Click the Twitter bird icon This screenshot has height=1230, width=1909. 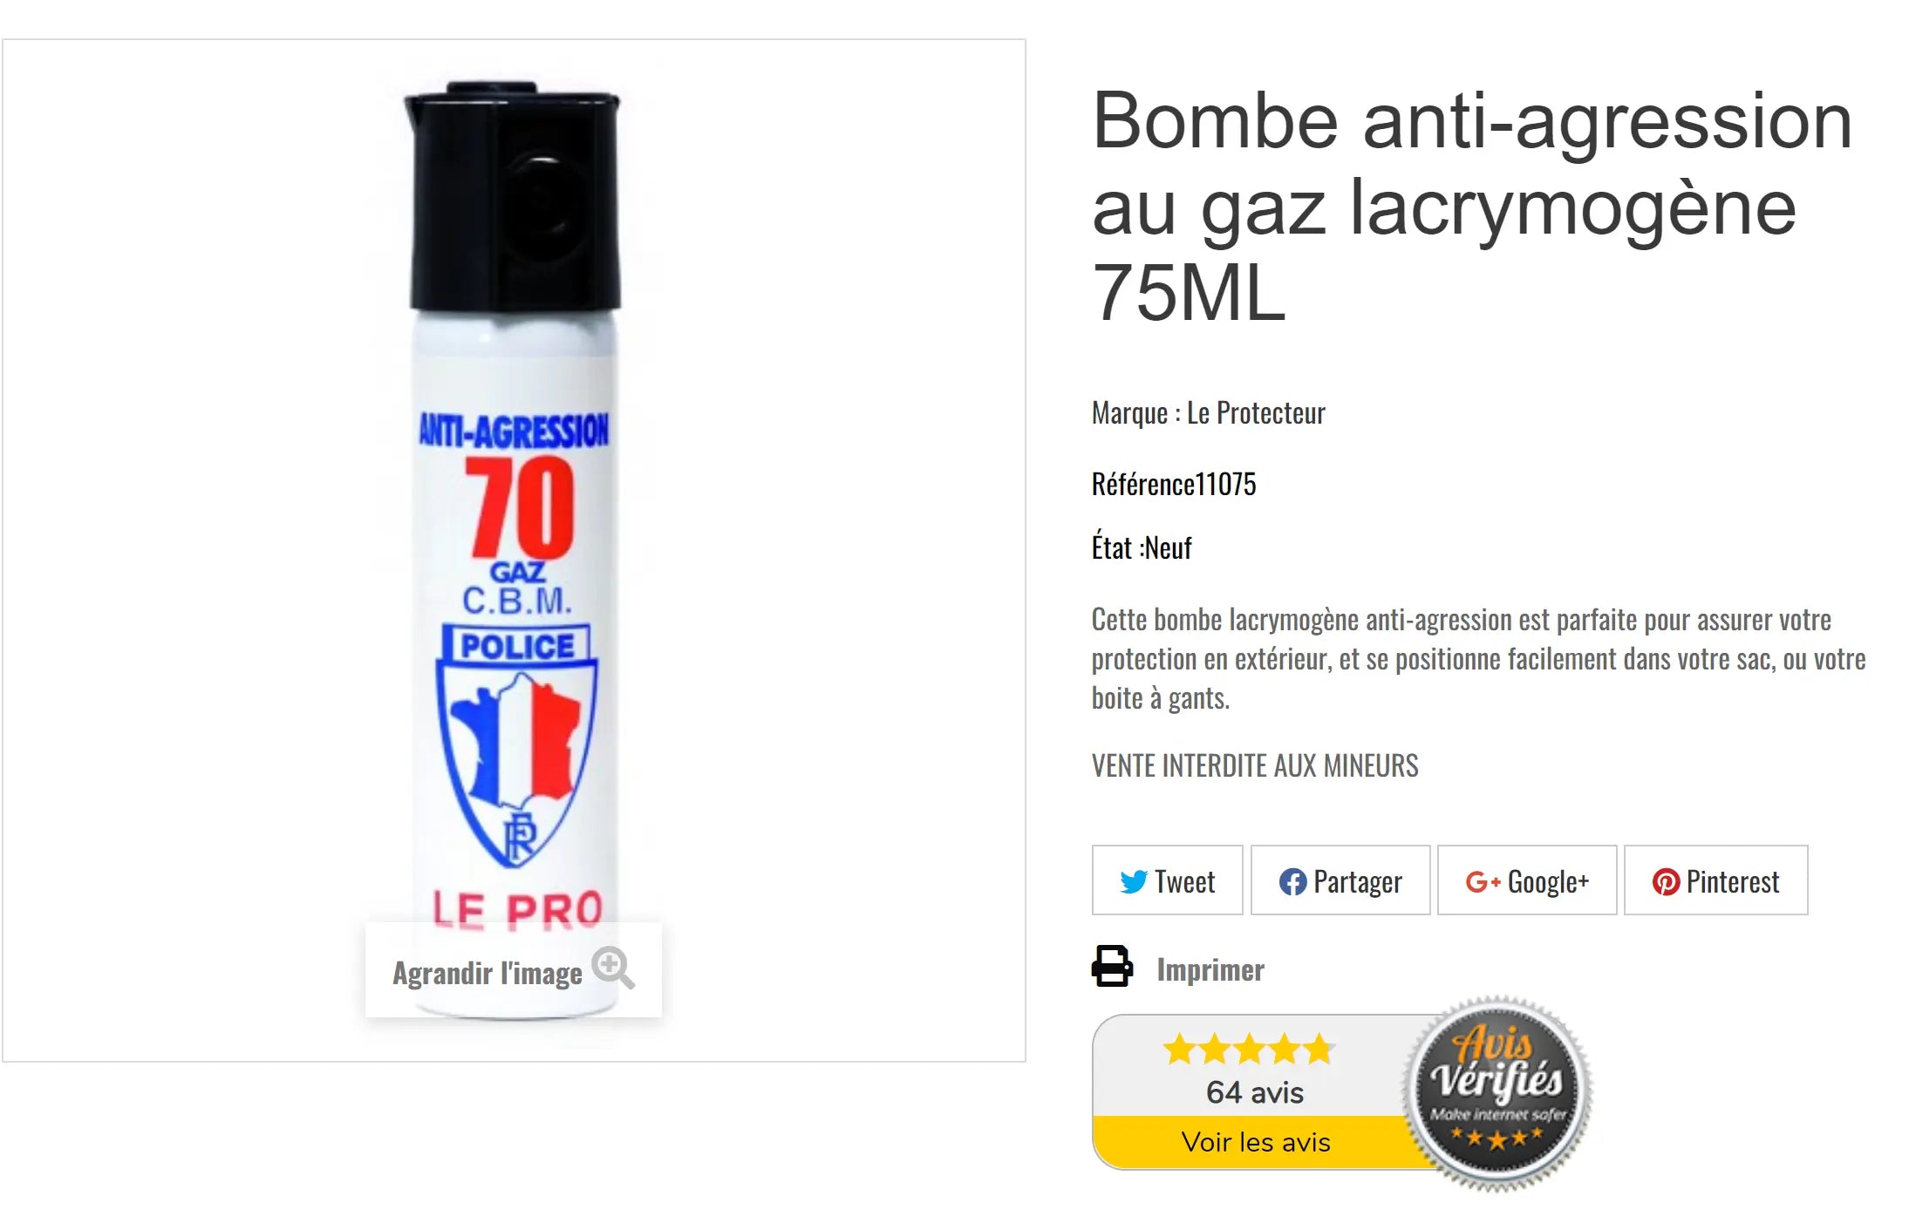[1133, 881]
